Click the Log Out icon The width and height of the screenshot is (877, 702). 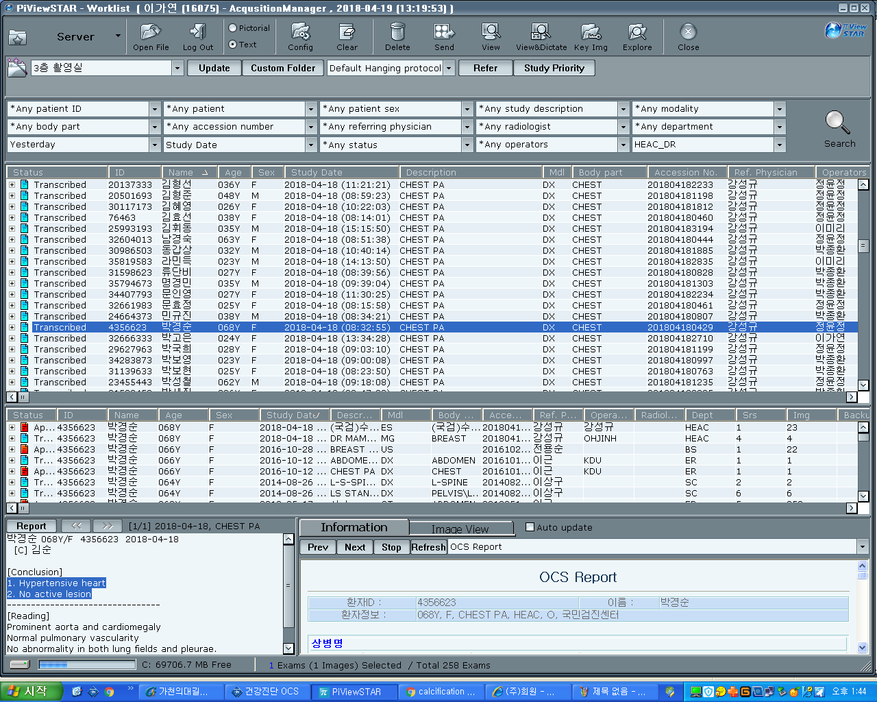pos(197,32)
